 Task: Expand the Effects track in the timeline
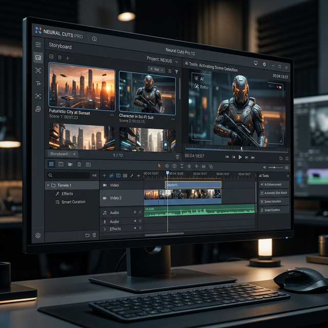pos(105,229)
